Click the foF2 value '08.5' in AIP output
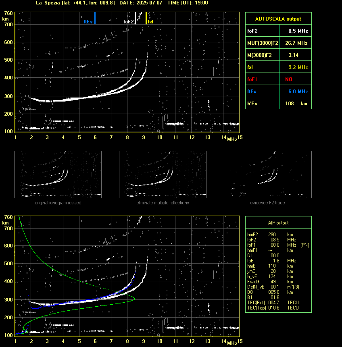The width and height of the screenshot is (342, 347). (275, 240)
